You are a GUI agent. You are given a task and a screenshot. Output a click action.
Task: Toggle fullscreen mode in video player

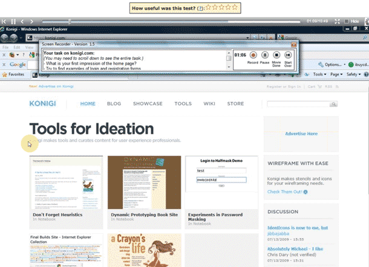point(337,21)
